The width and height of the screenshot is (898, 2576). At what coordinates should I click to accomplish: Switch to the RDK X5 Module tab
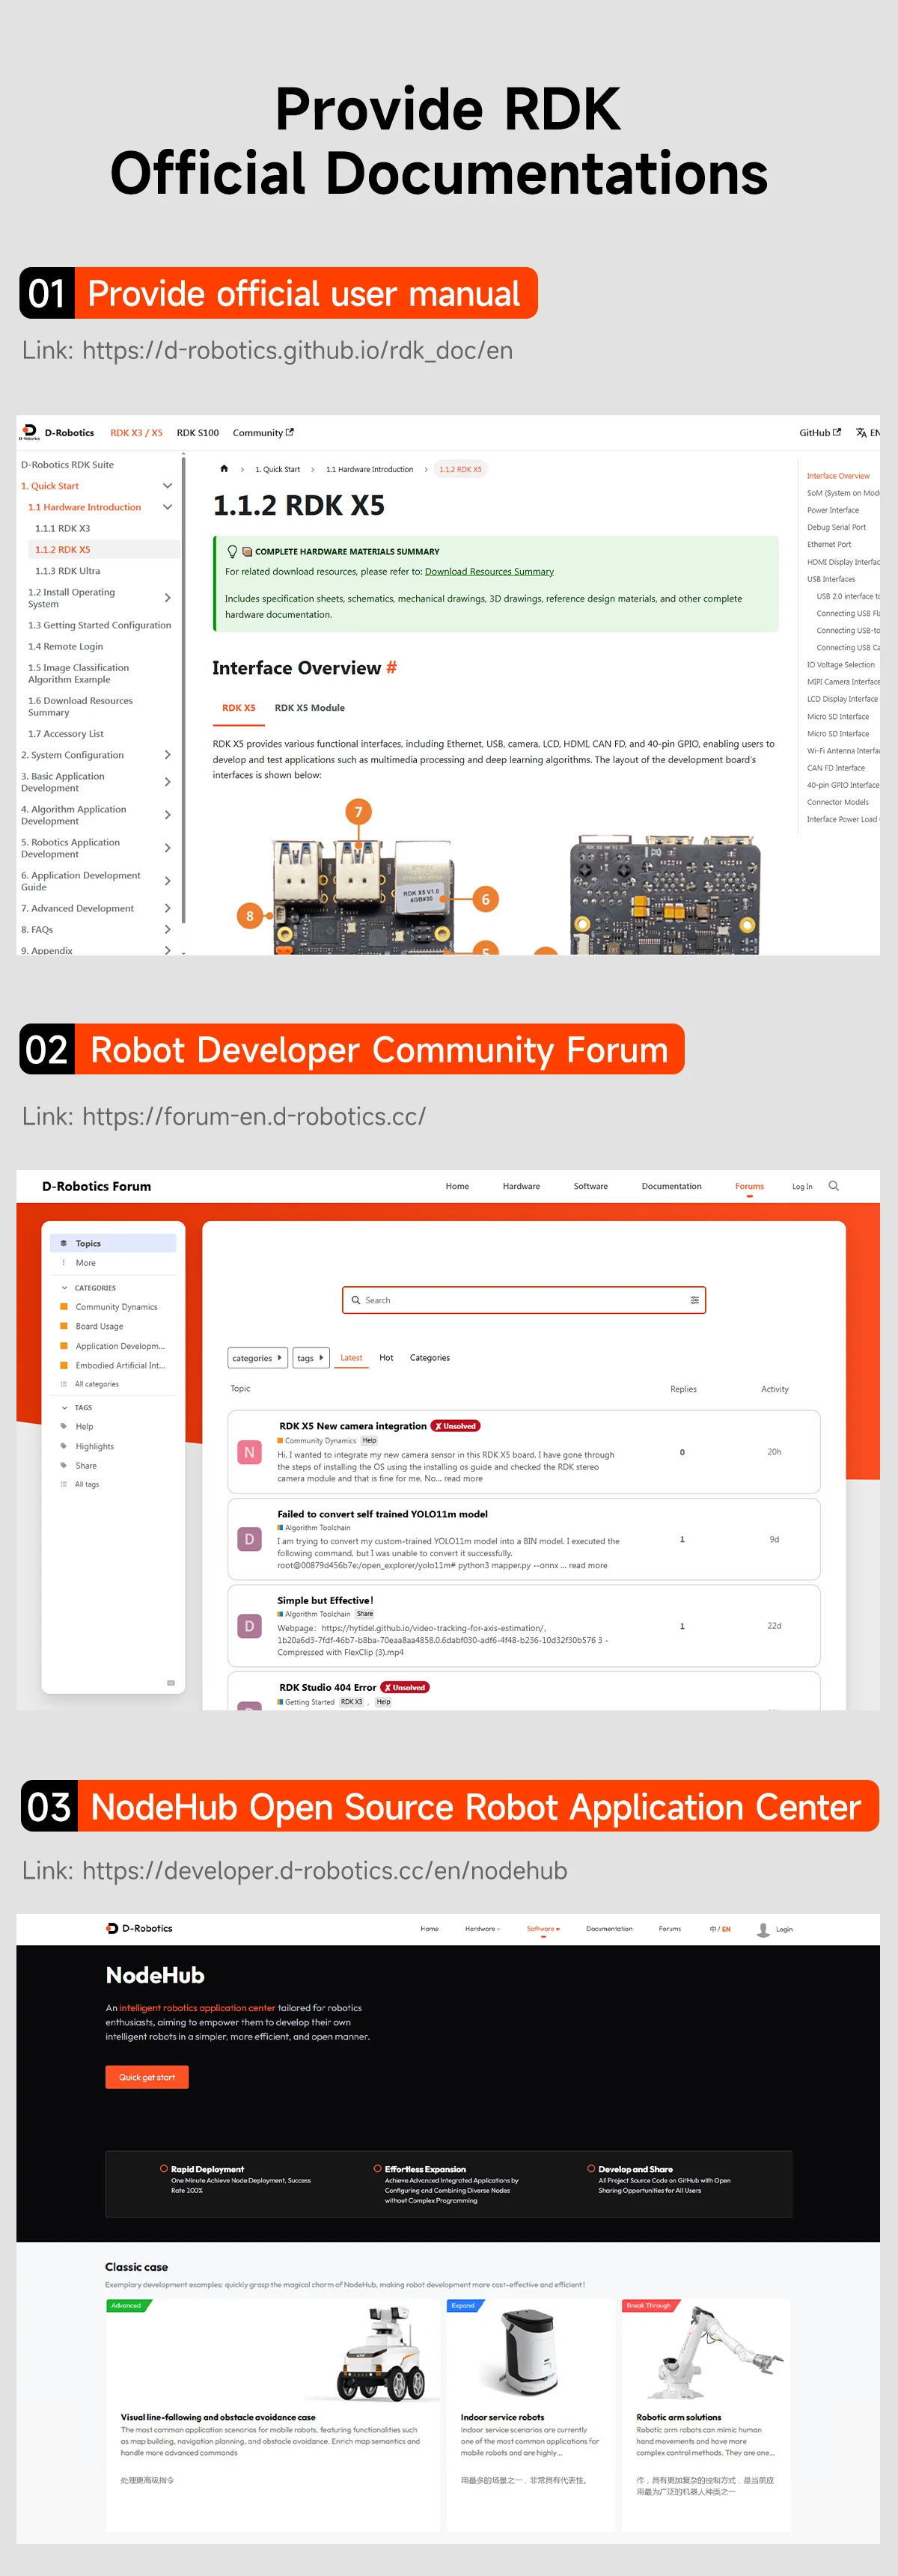point(309,708)
